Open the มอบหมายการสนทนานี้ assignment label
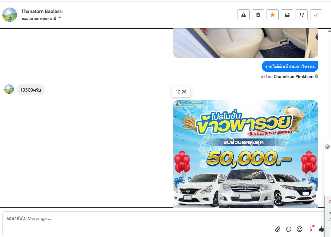The width and height of the screenshot is (331, 237). (39, 18)
